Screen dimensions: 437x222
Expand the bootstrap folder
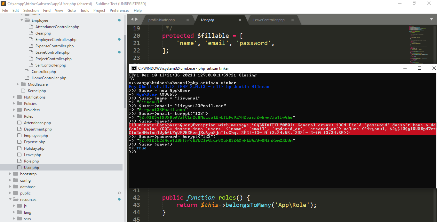[x=11, y=174]
